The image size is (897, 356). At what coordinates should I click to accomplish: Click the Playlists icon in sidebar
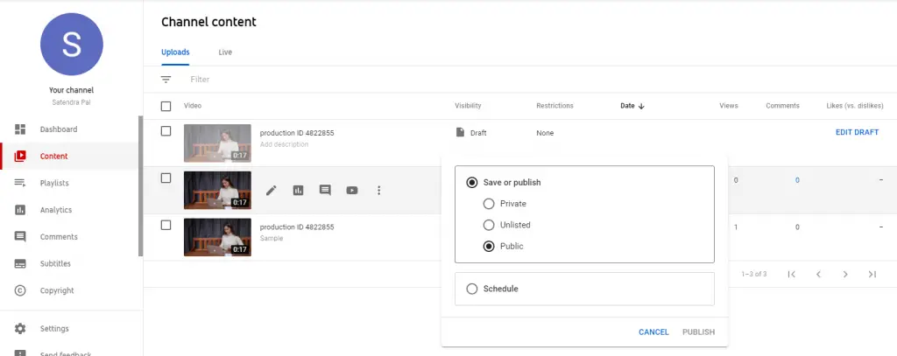tap(20, 183)
